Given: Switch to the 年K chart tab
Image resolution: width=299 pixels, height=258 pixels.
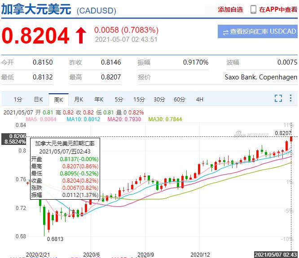Looking at the screenshot, I should tap(99, 100).
